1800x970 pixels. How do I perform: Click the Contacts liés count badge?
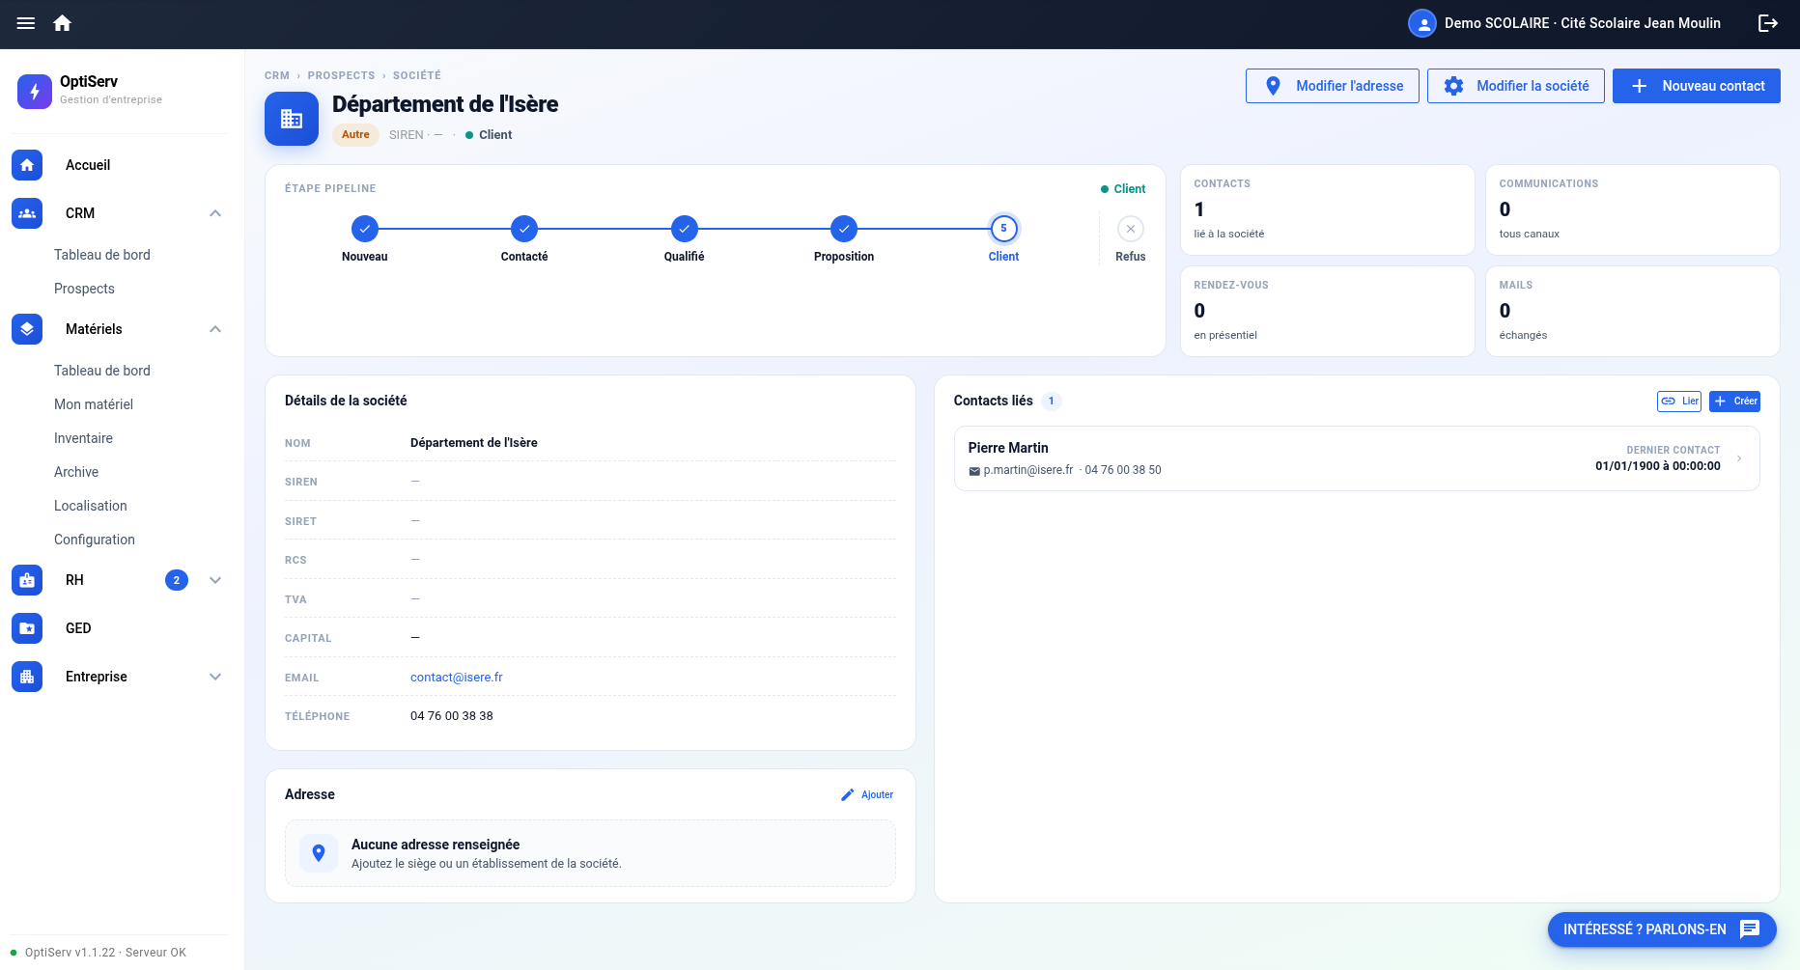1052,402
